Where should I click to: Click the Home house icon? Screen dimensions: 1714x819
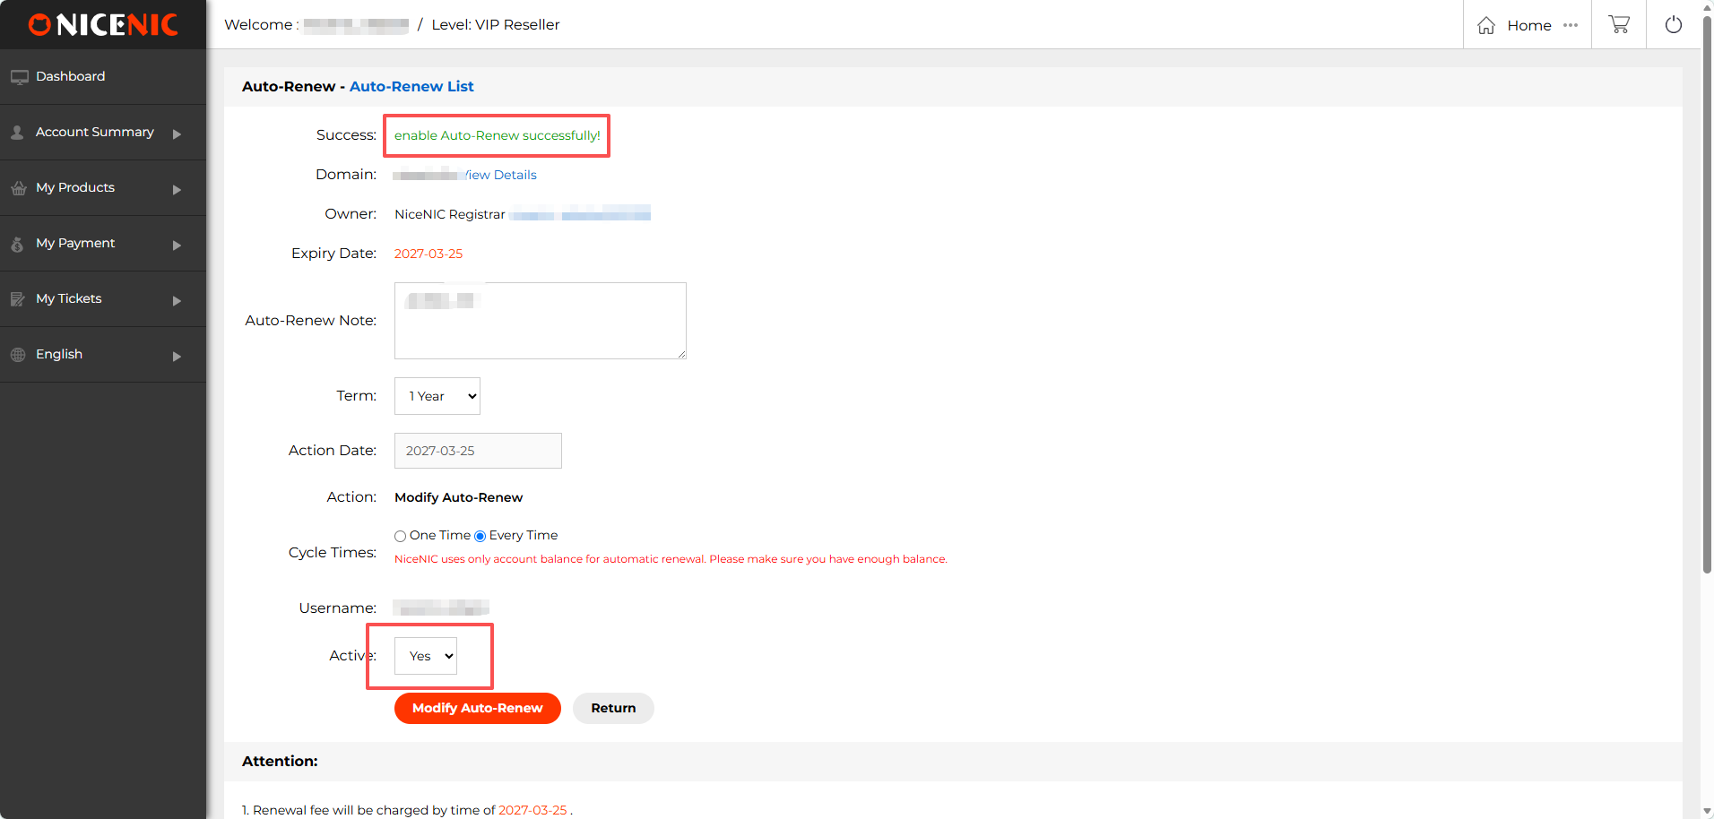coord(1486,25)
